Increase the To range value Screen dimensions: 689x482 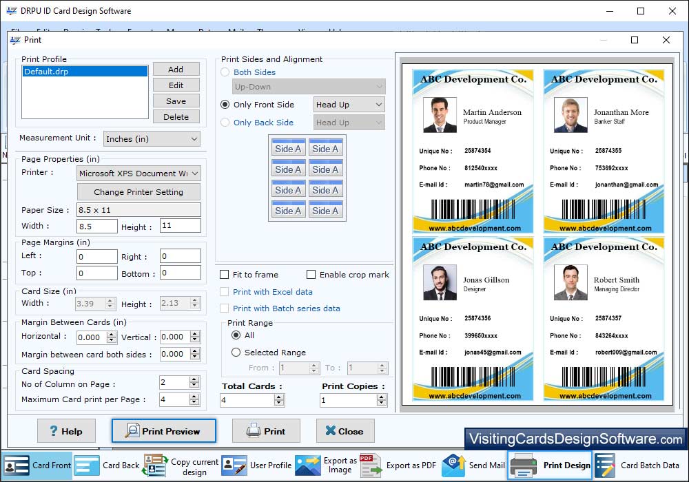[x=382, y=365]
